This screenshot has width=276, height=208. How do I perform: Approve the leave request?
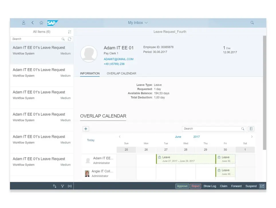182,186
